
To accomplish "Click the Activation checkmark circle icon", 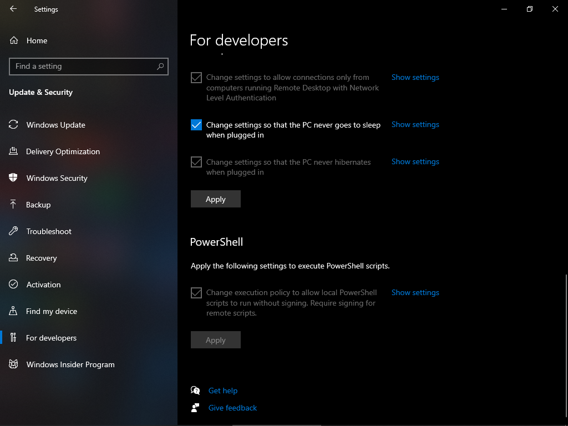I will [x=13, y=285].
